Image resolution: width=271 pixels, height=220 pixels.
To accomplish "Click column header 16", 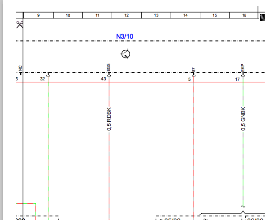I will [244, 15].
